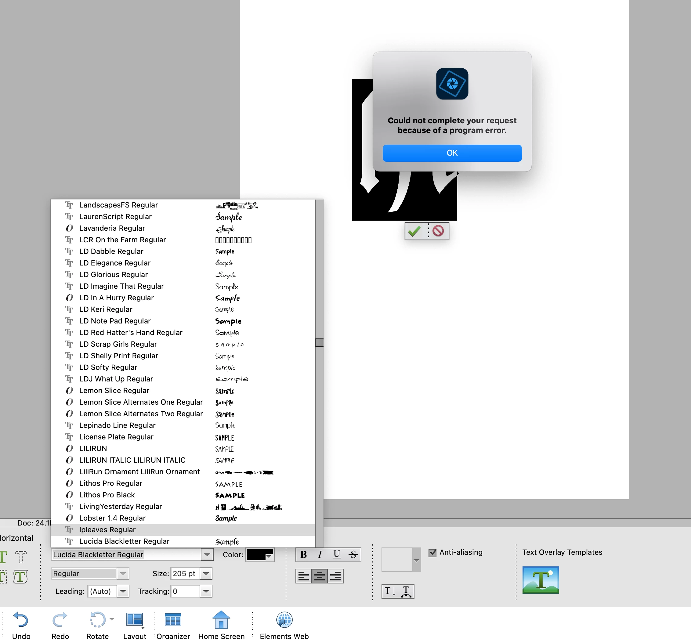Cancel text edit with red no-entry icon
691x639 pixels.
(x=438, y=231)
